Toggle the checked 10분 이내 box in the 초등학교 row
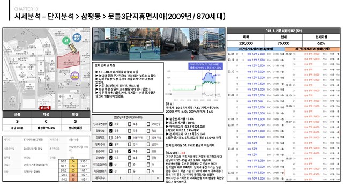The width and height of the screenshot is (343, 193). (130, 137)
